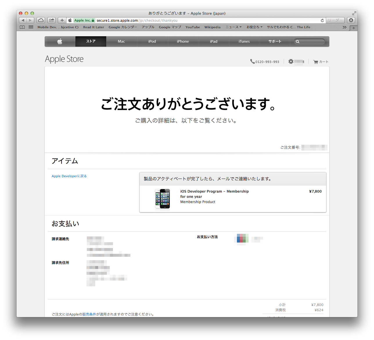Click the Apple logo in navigation bar

point(60,41)
